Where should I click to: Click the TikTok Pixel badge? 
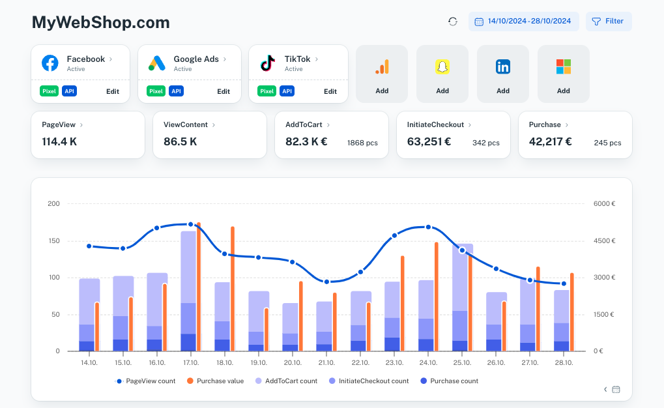coord(267,91)
